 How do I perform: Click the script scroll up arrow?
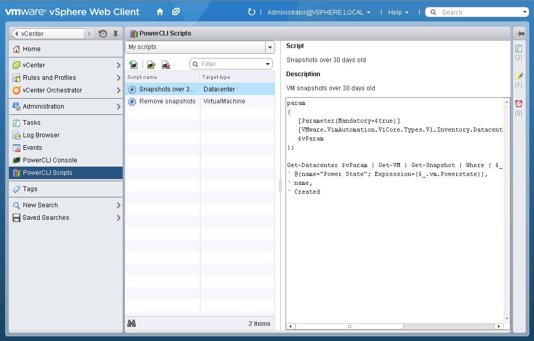click(x=507, y=102)
